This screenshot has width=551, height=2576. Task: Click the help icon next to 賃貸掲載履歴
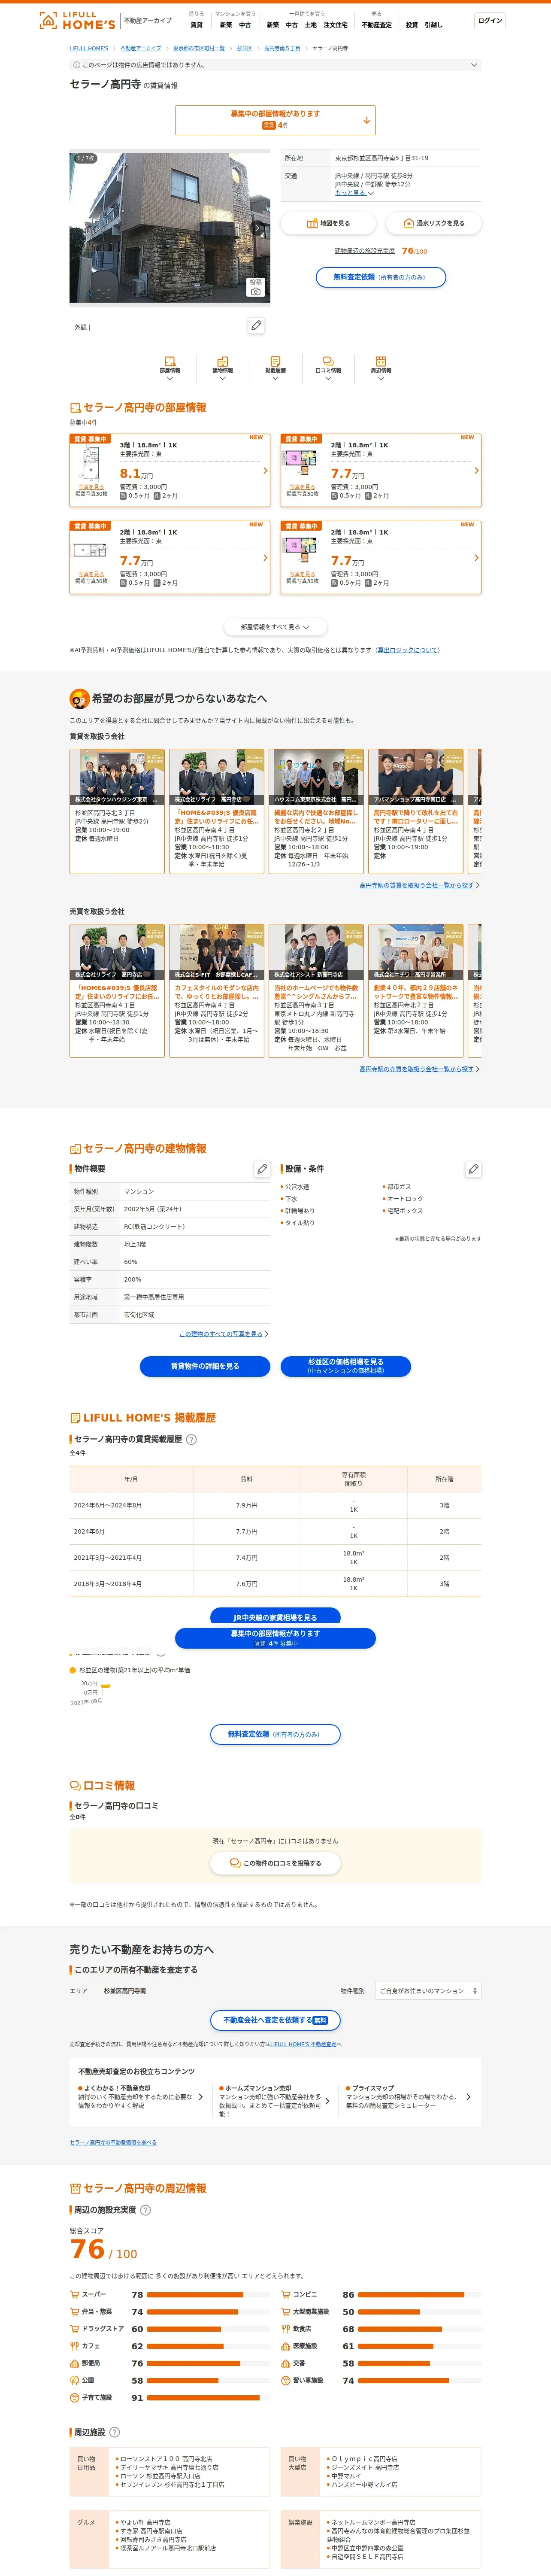[191, 1439]
